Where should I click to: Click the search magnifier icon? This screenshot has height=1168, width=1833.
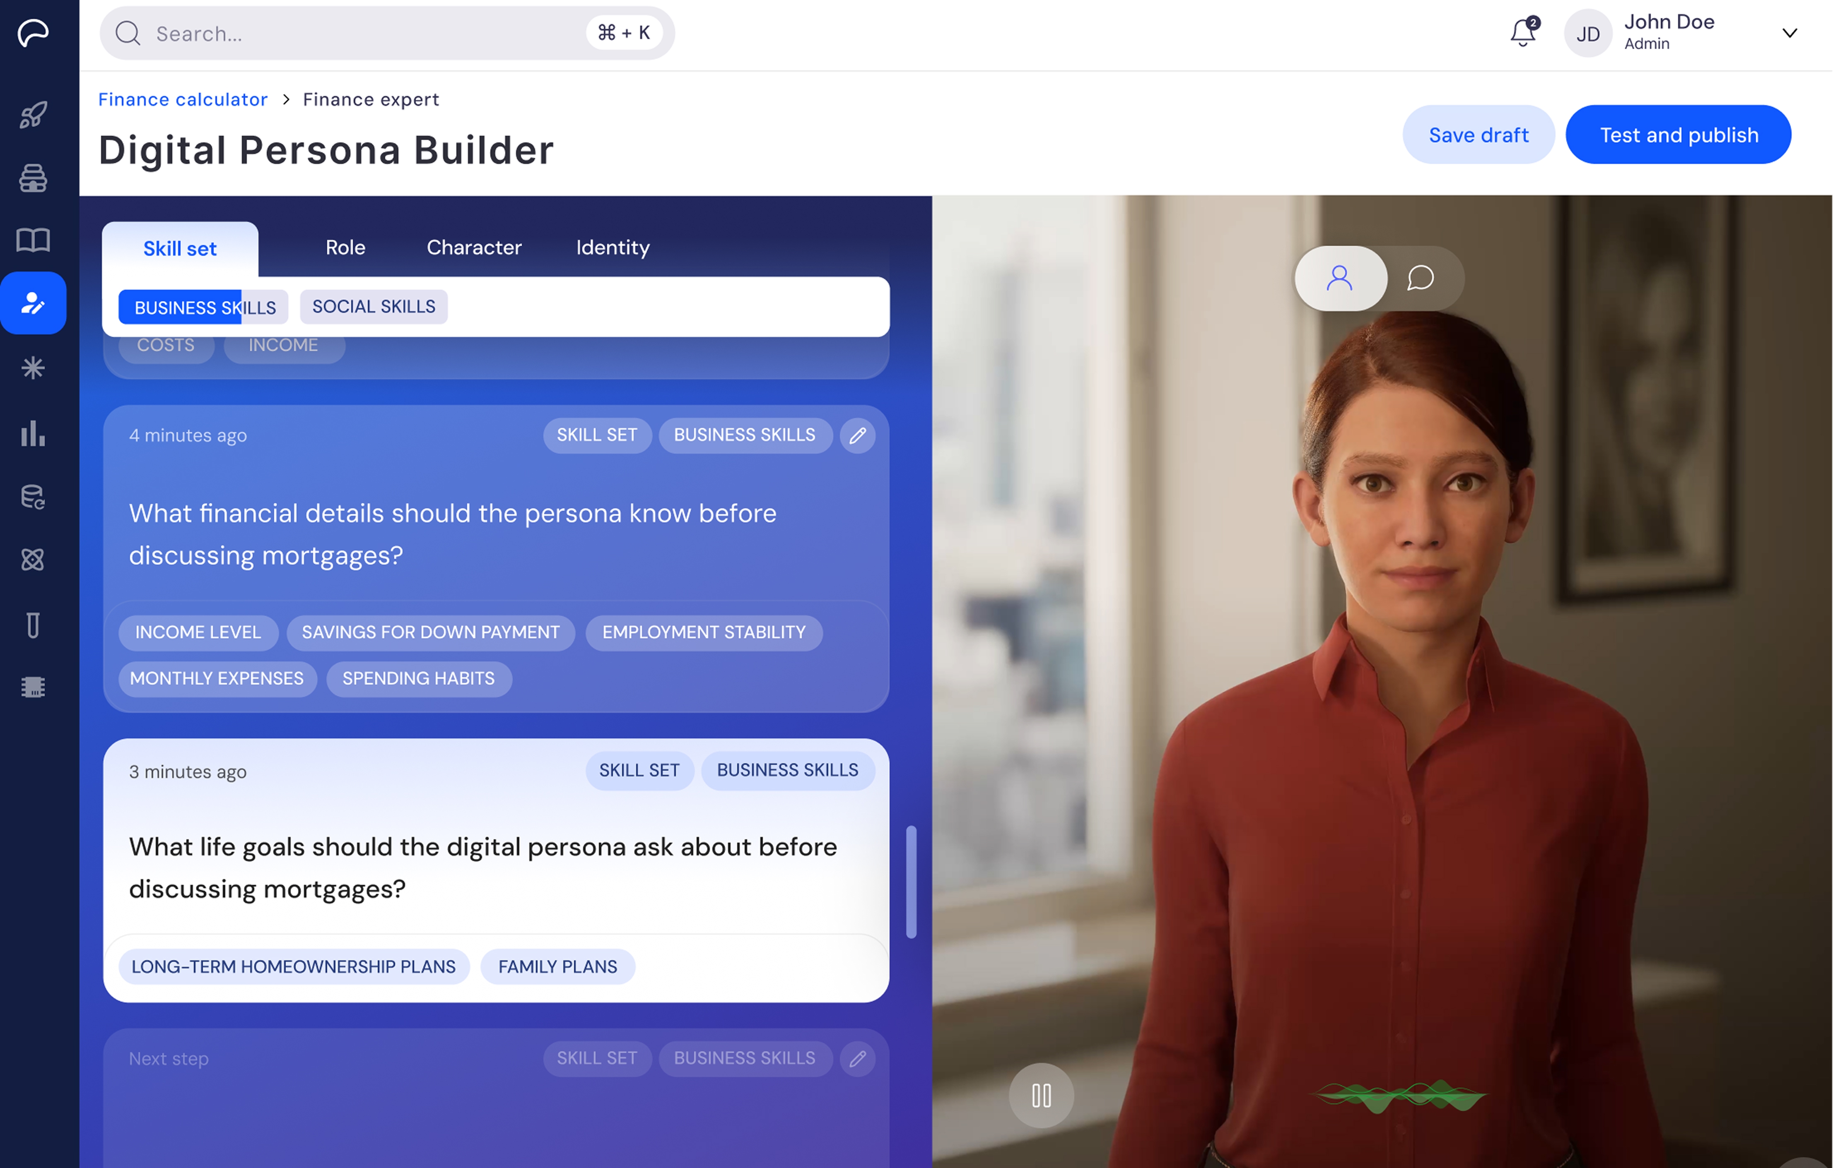point(127,34)
